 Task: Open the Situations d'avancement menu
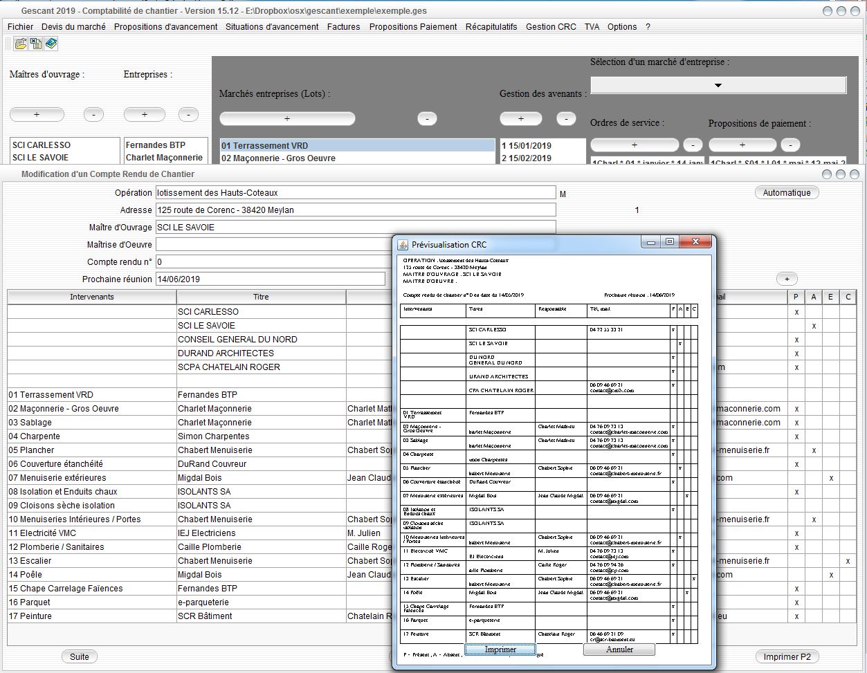tap(272, 27)
